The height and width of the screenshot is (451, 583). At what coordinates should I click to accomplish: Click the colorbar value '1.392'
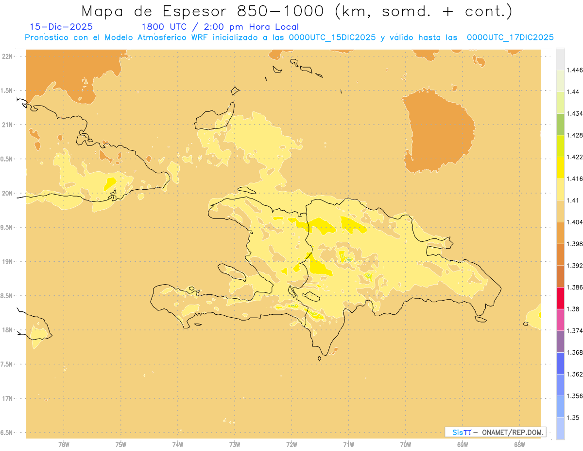(575, 266)
